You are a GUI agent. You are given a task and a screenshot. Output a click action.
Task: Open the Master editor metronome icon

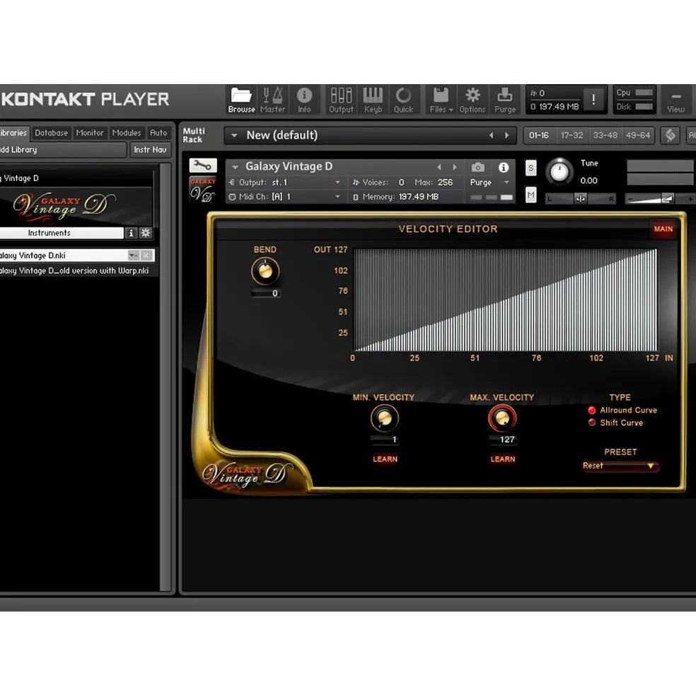point(272,100)
